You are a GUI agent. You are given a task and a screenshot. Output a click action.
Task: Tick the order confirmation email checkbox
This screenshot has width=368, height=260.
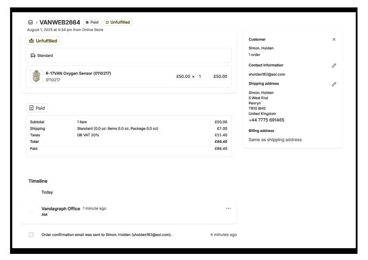coord(31,235)
